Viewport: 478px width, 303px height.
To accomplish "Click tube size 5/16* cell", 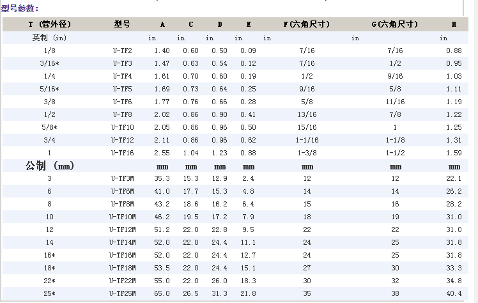I will 49,89.
